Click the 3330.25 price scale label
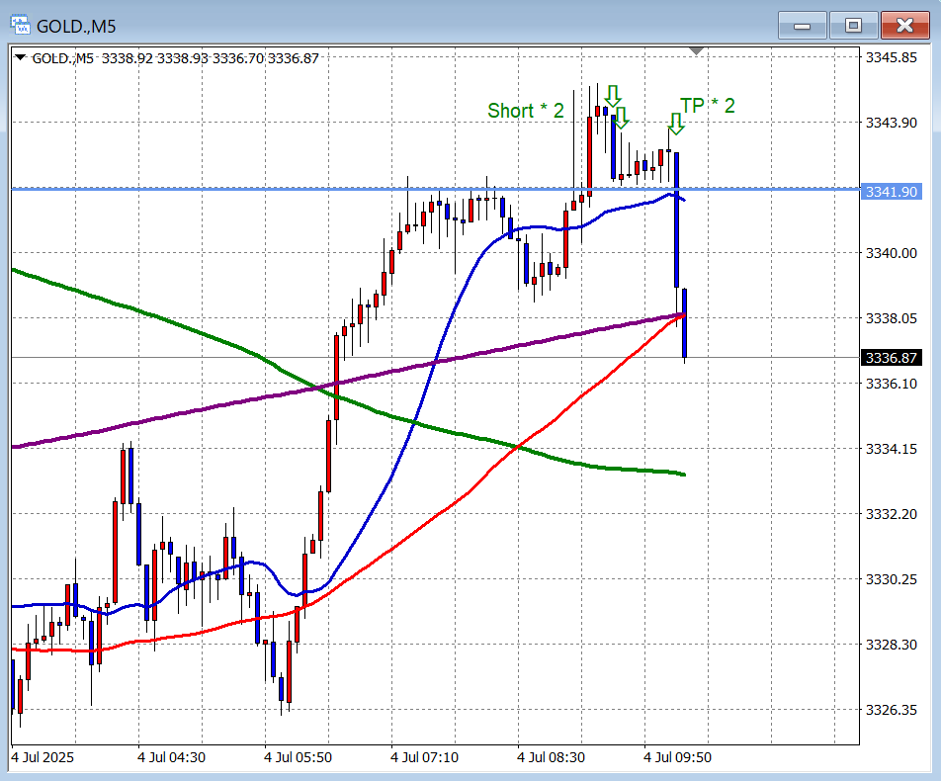Screen dimensions: 941x781 tap(892, 578)
